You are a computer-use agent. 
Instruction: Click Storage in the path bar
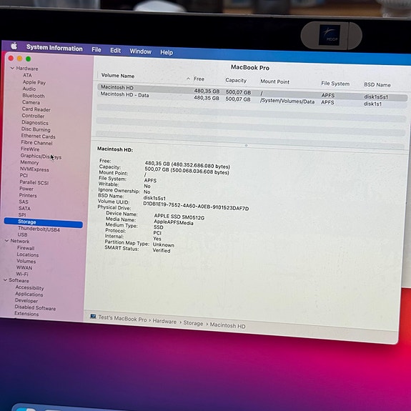[x=193, y=323]
